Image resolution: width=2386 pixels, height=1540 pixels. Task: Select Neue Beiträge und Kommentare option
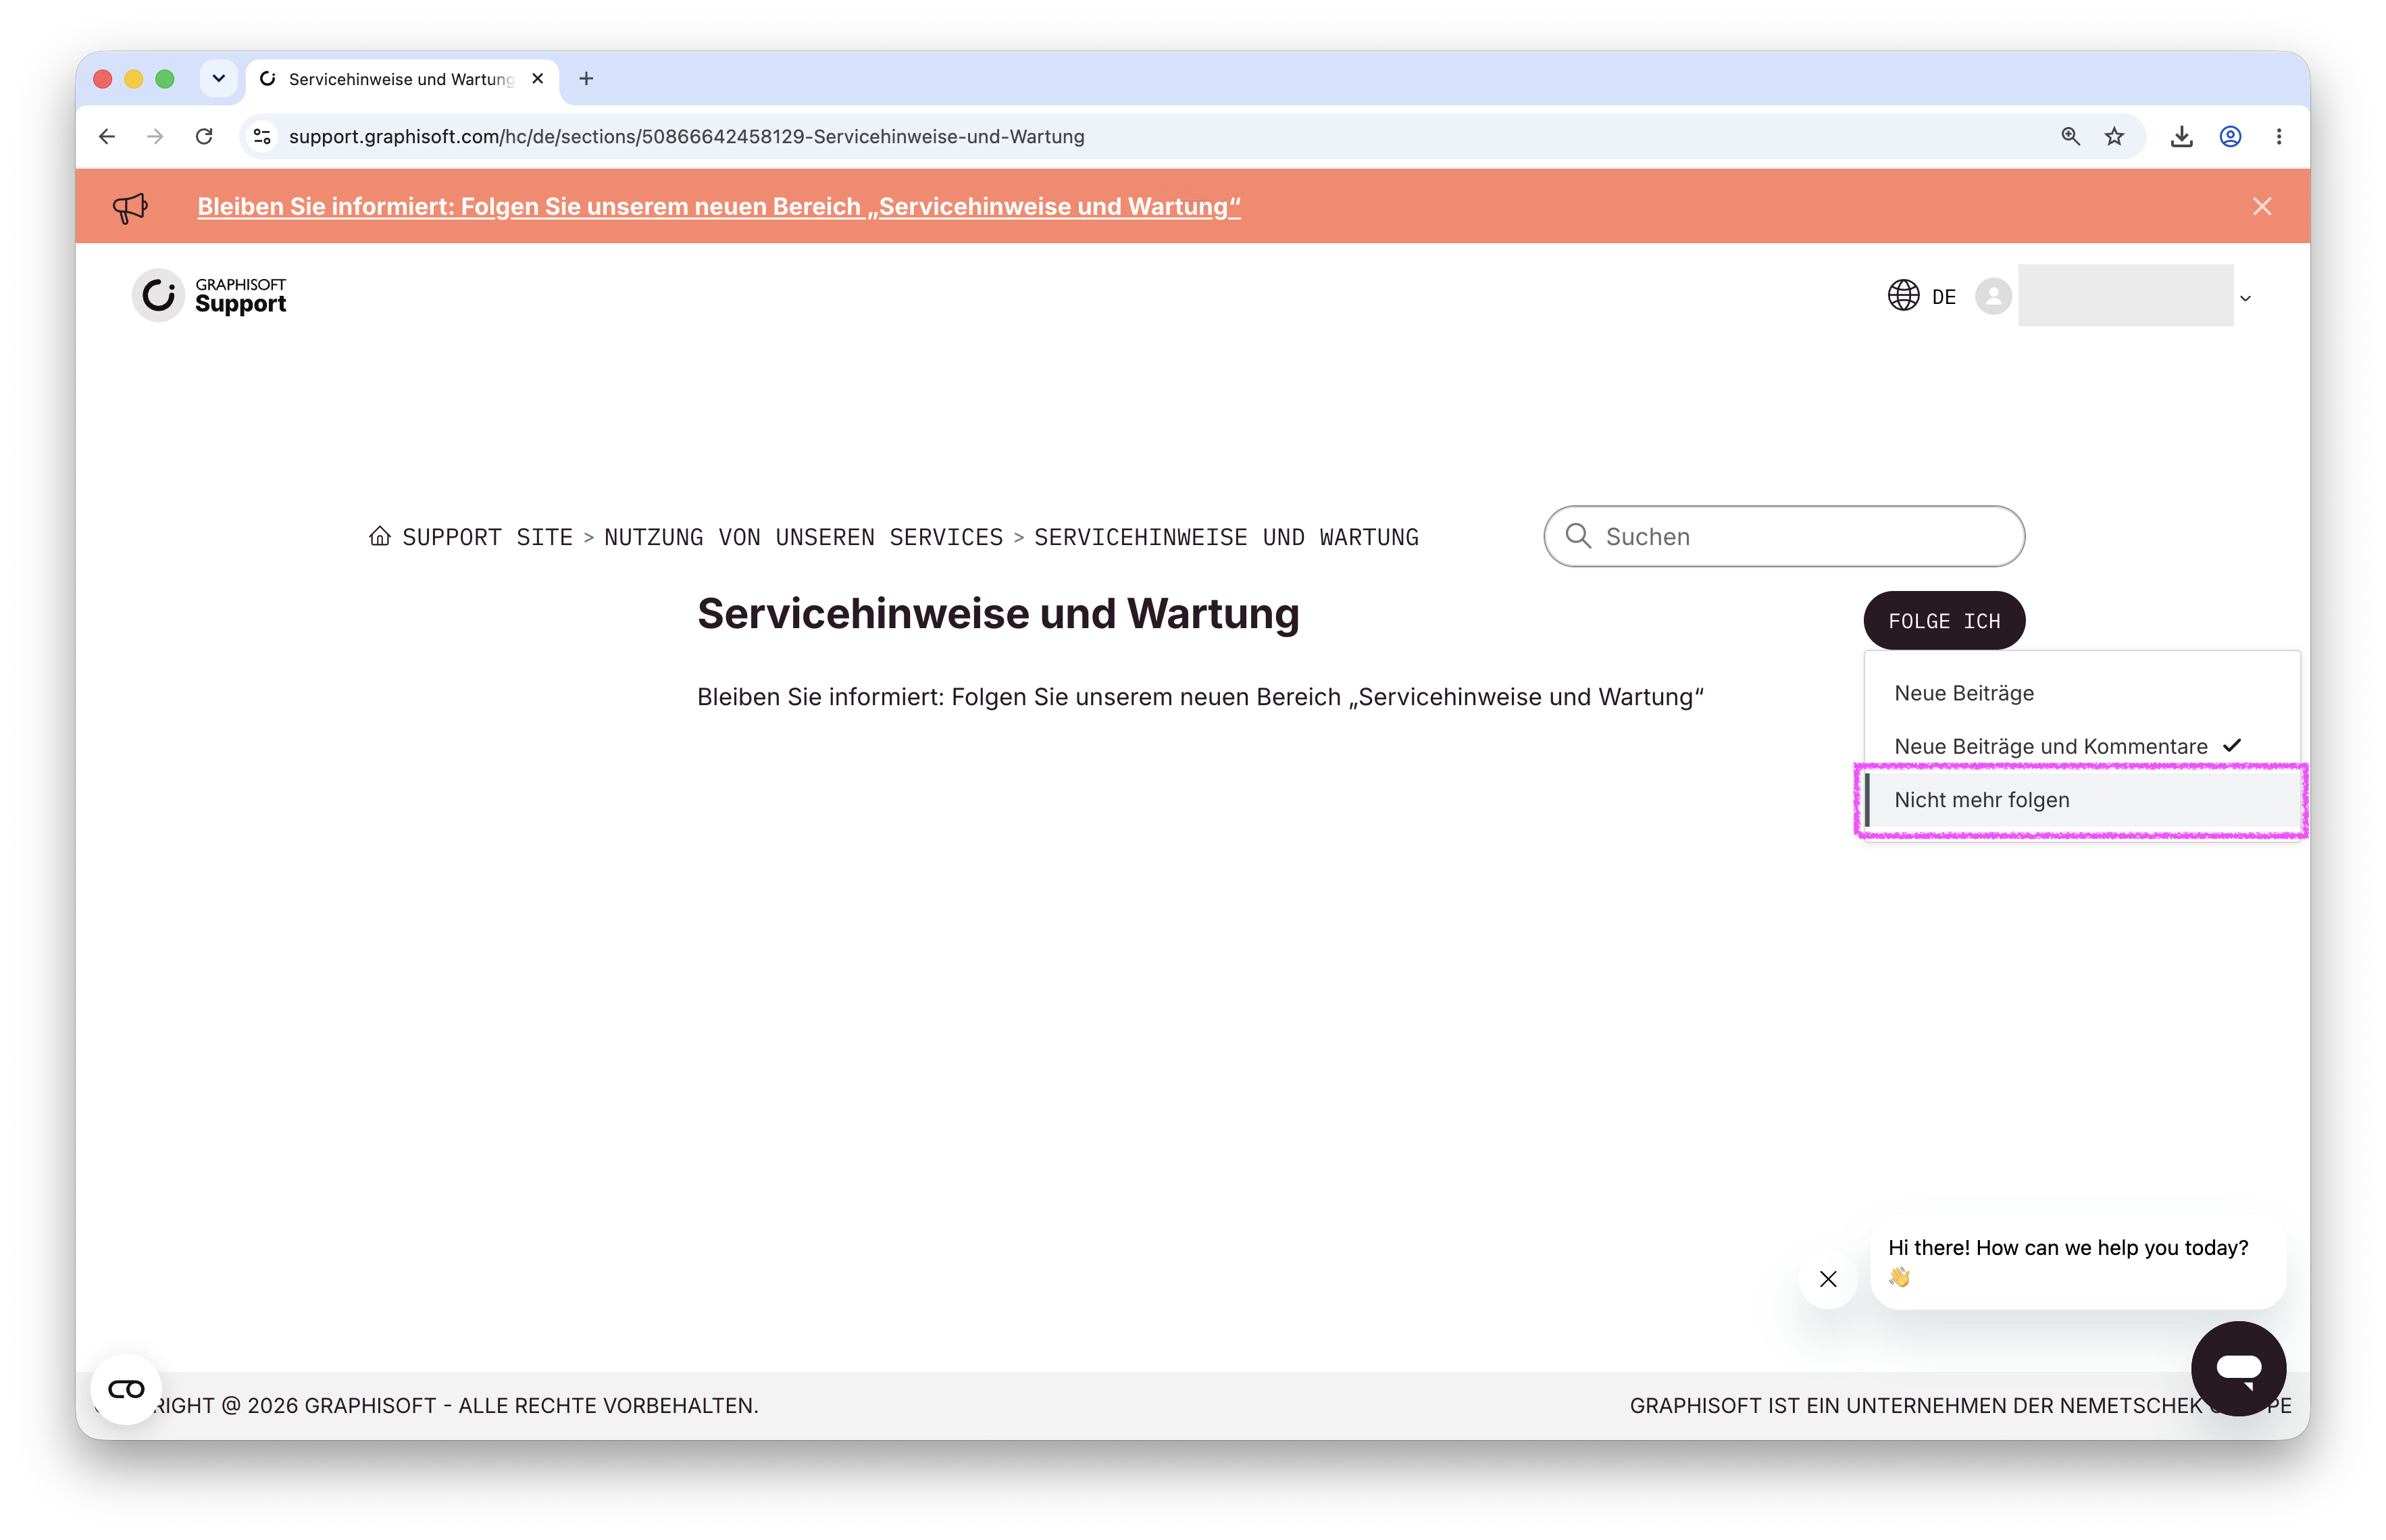tap(2081, 746)
